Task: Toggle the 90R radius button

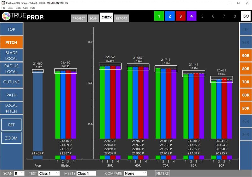Action: tap(245, 56)
